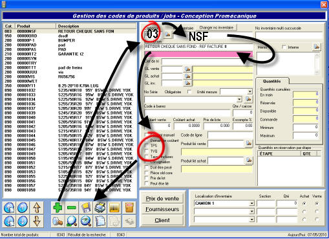Enable the Peut être lié checkbox
The height and width of the screenshot is (239, 329).
147,183
